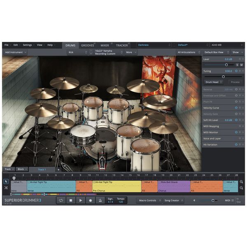Select the purple Chorus Ride Bell Shank block
The height and width of the screenshot is (247, 247).
point(174,186)
